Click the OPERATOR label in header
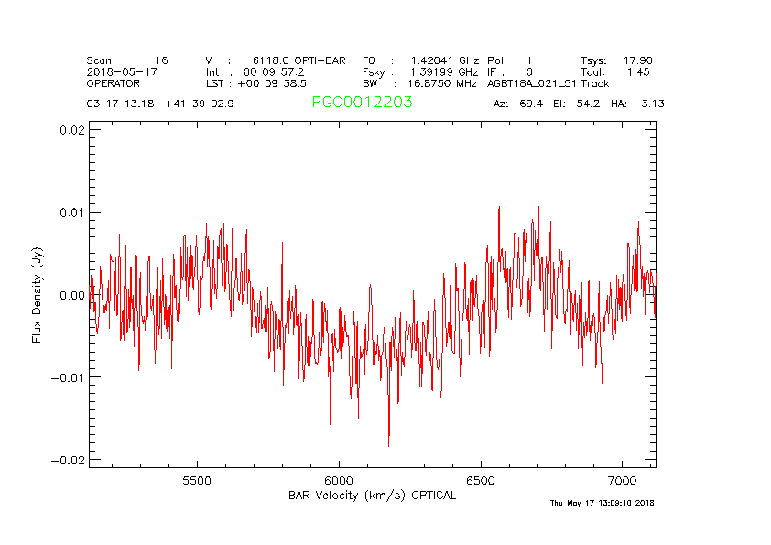This screenshot has height=545, width=771. click(114, 83)
